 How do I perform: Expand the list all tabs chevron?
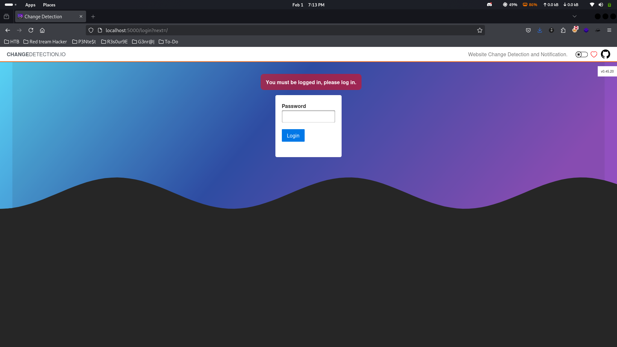tap(575, 16)
